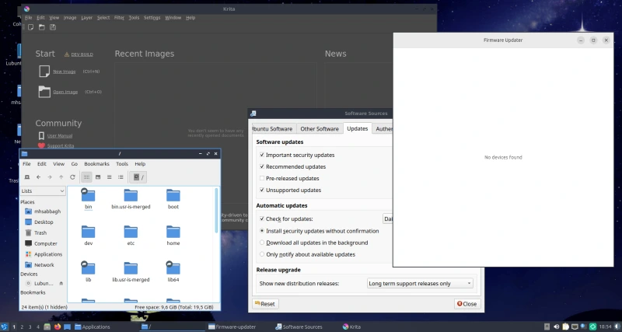Go forward in the file manager
Screen dimensions: 622x332
[x=50, y=177]
